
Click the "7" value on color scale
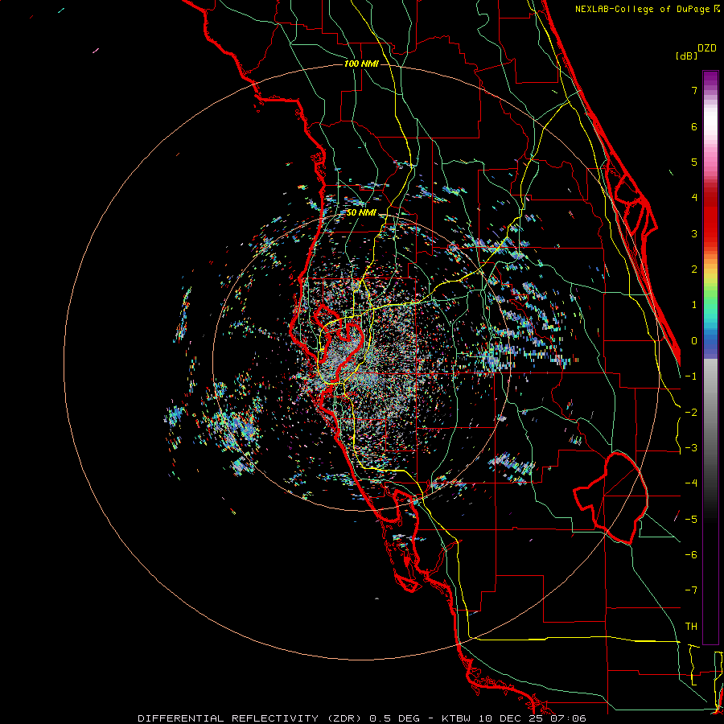[694, 90]
